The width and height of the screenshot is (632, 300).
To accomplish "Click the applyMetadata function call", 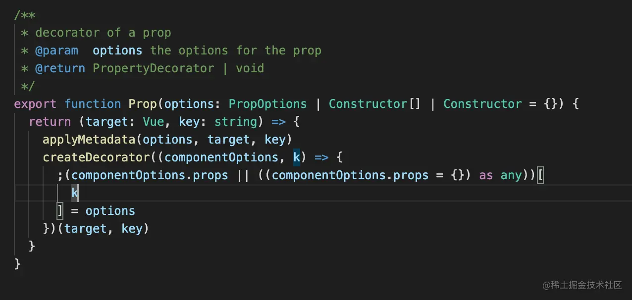I will click(x=90, y=140).
